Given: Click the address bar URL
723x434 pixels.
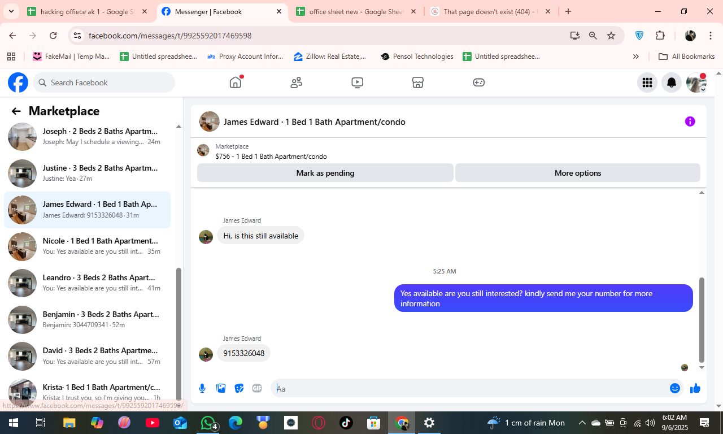Looking at the screenshot, I should (170, 36).
